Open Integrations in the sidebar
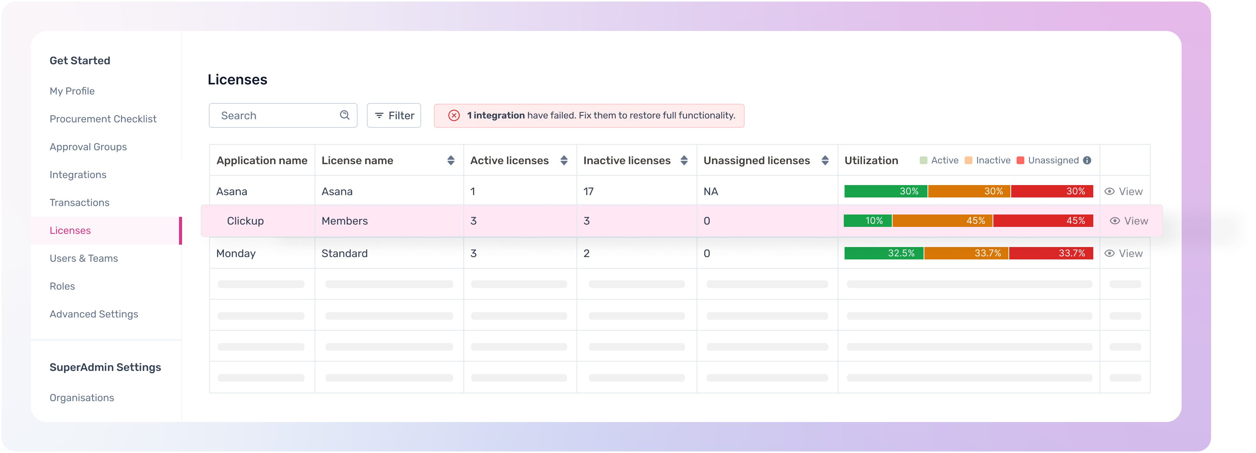The width and height of the screenshot is (1256, 453). coord(78,174)
